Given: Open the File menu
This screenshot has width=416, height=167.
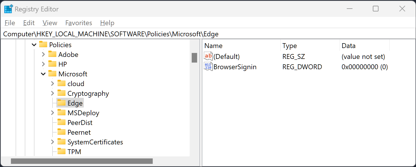Looking at the screenshot, I should [x=10, y=23].
